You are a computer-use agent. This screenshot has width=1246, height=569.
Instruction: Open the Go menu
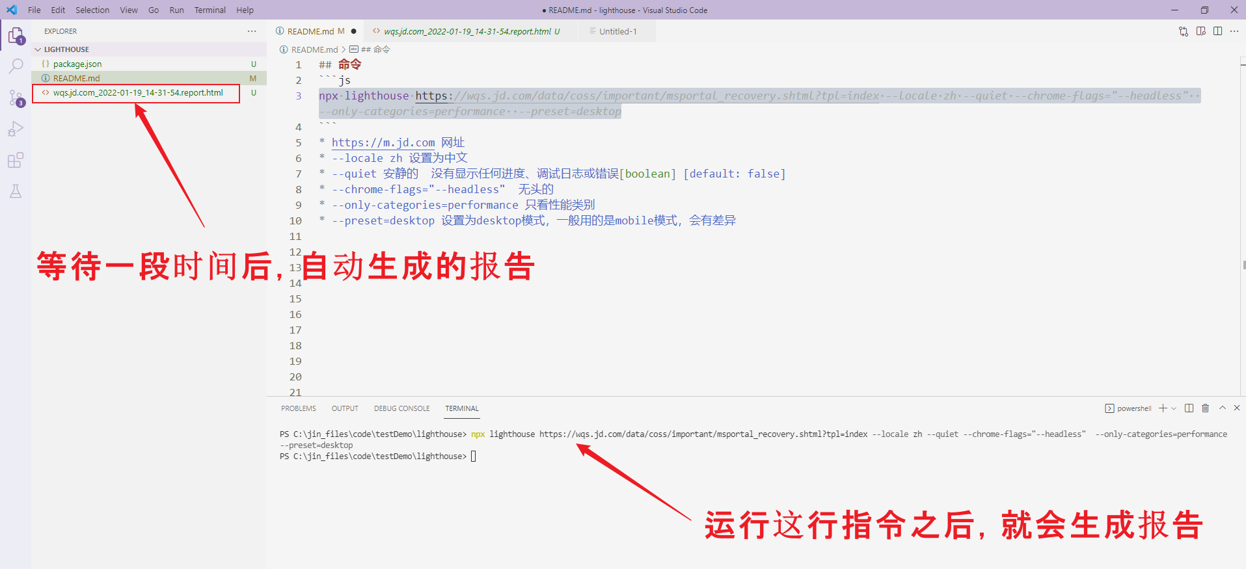point(154,10)
